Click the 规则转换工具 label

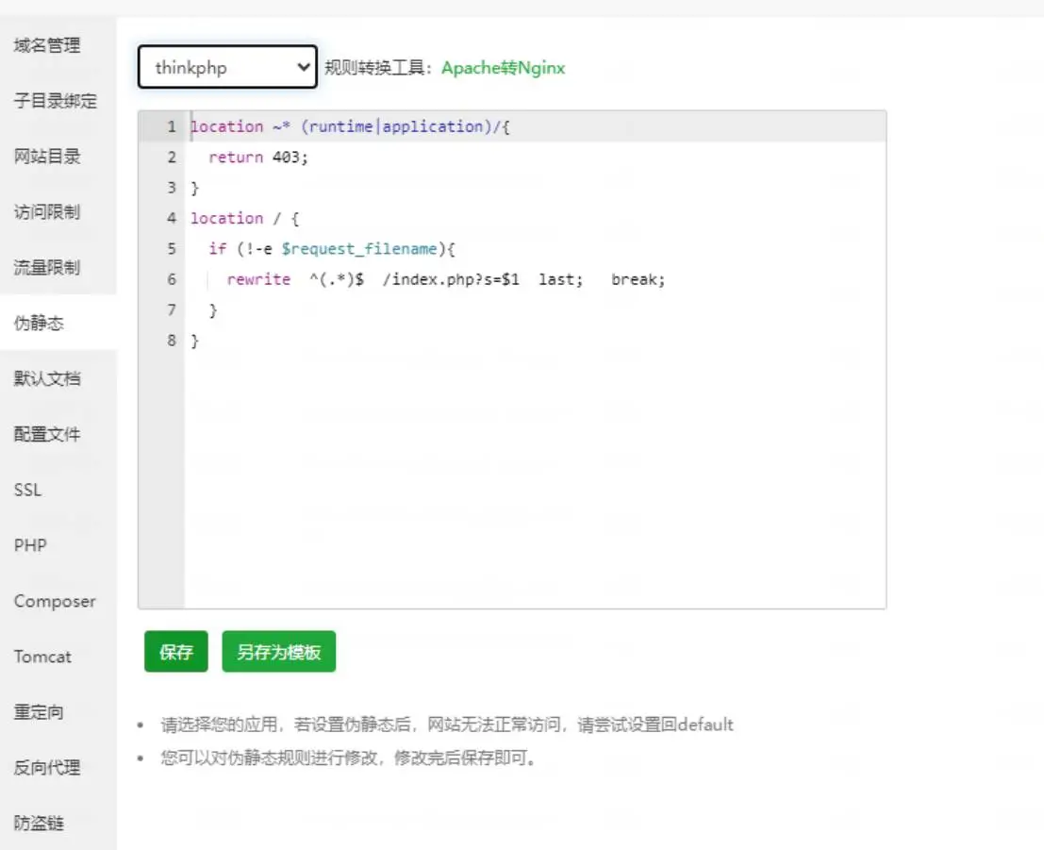point(378,67)
